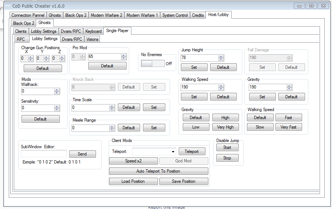Open the Black Ops 2 tab under Host/Lobby
Screen dimensions: 332x209
23,23
